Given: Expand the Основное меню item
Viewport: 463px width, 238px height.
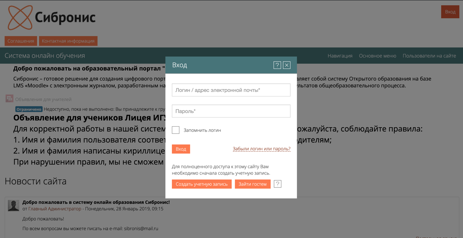Looking at the screenshot, I should pos(377,56).
